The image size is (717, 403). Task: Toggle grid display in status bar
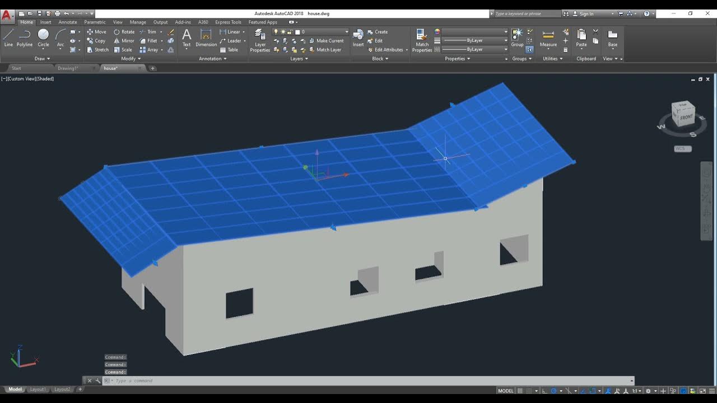(x=520, y=391)
